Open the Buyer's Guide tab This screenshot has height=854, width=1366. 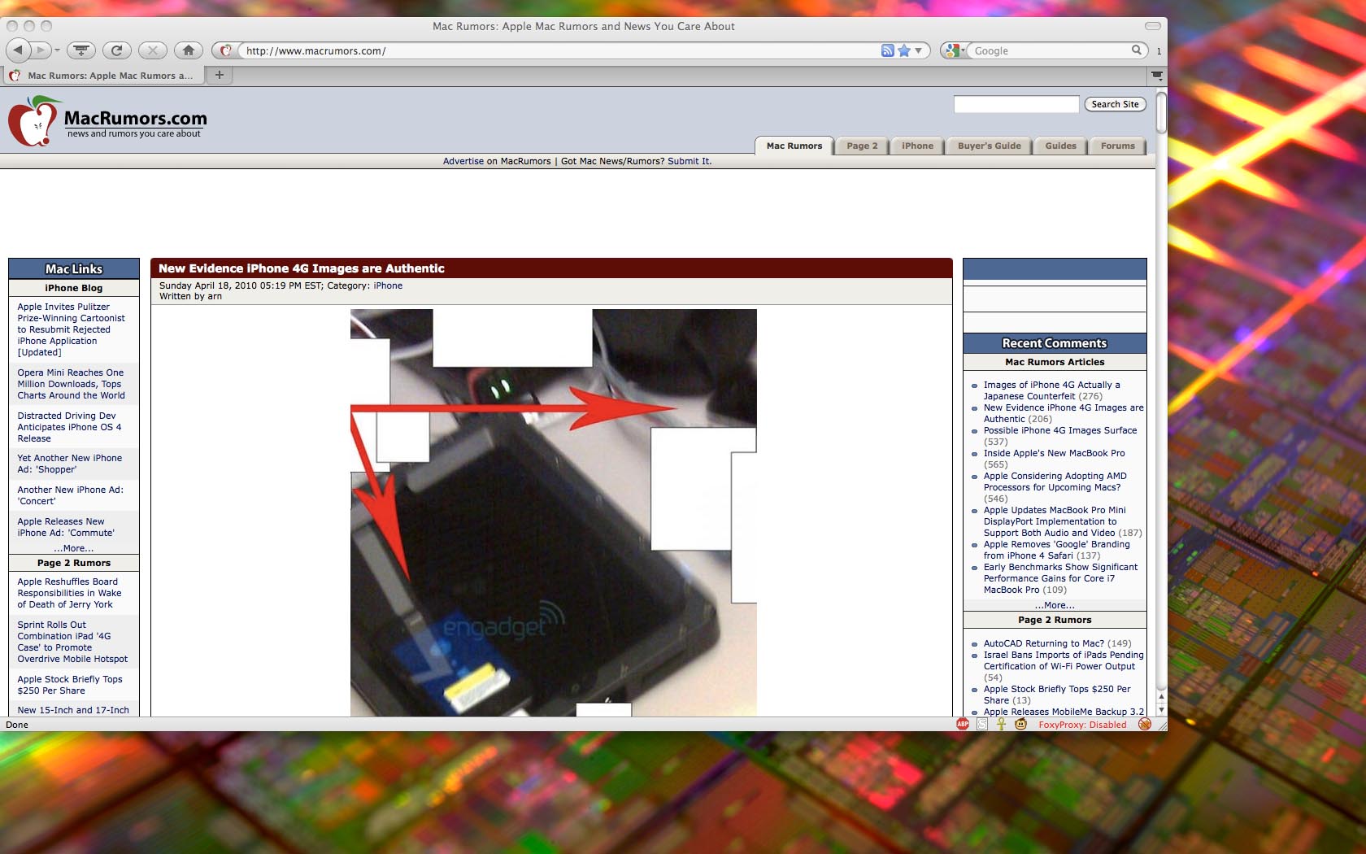pos(989,146)
